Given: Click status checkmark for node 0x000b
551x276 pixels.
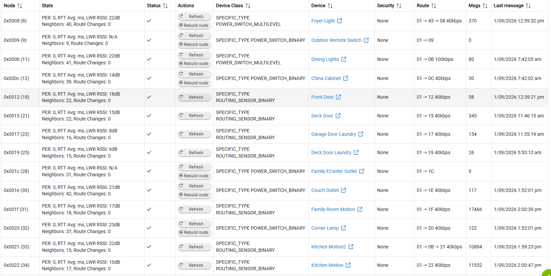Looking at the screenshot, I should coord(149,59).
